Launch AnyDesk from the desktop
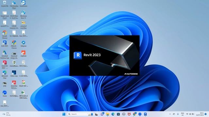 [23, 54]
